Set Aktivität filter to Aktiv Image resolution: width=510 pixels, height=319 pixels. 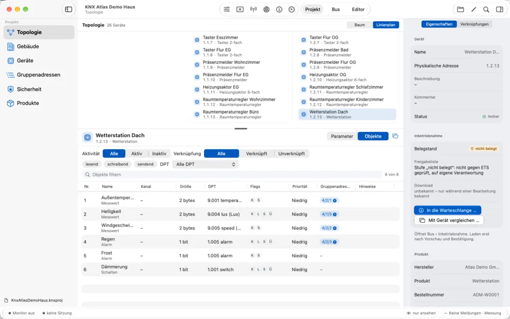coord(137,154)
